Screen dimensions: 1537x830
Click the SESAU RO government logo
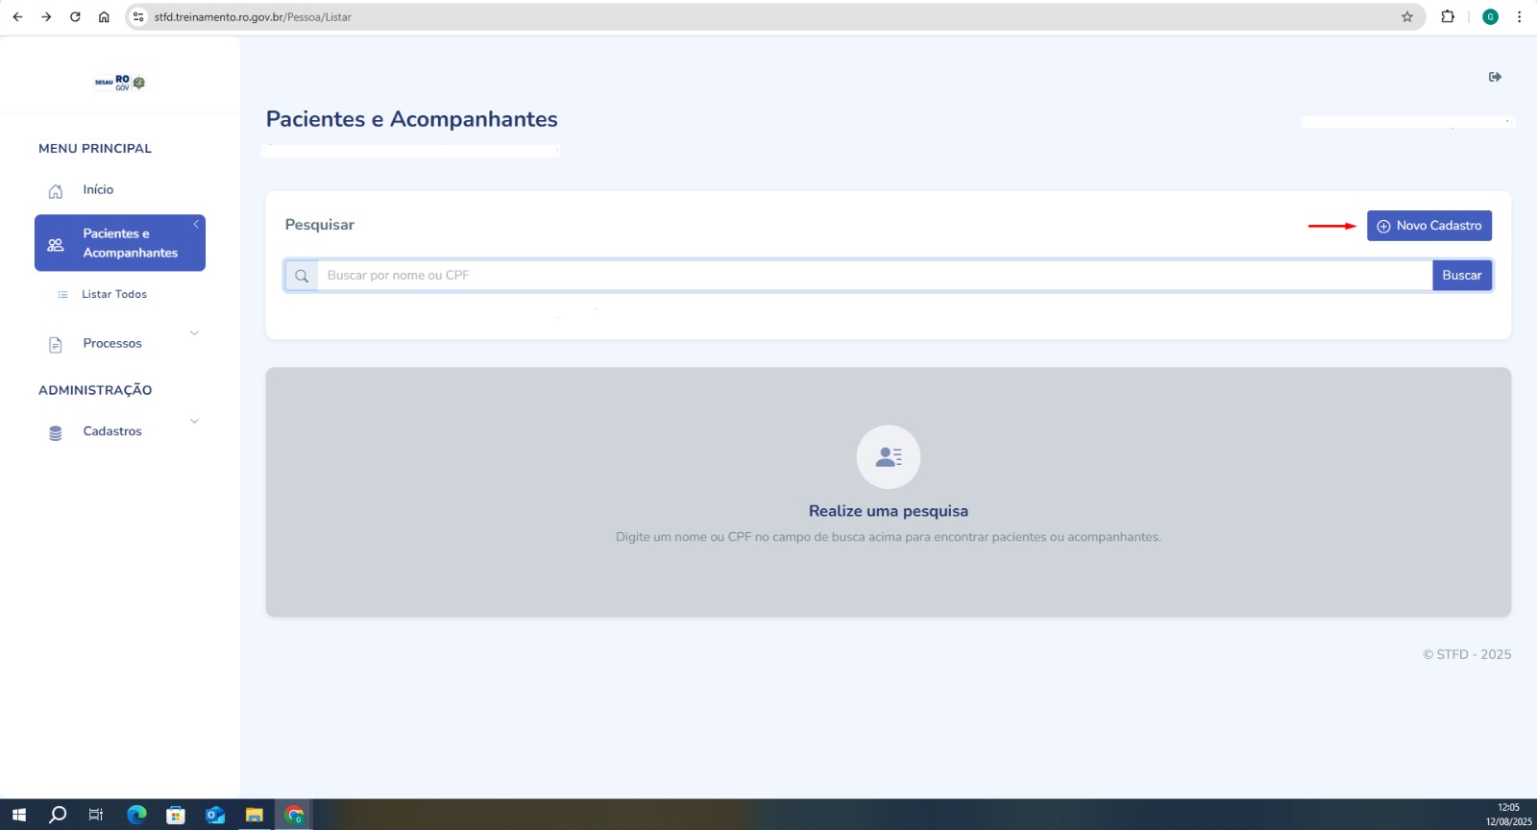pyautogui.click(x=120, y=83)
